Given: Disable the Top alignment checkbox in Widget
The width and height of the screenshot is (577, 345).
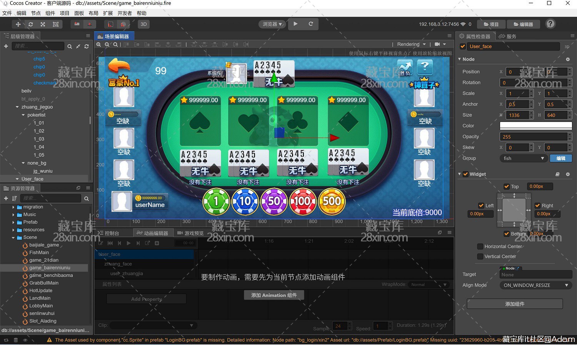Looking at the screenshot, I should pos(507,186).
